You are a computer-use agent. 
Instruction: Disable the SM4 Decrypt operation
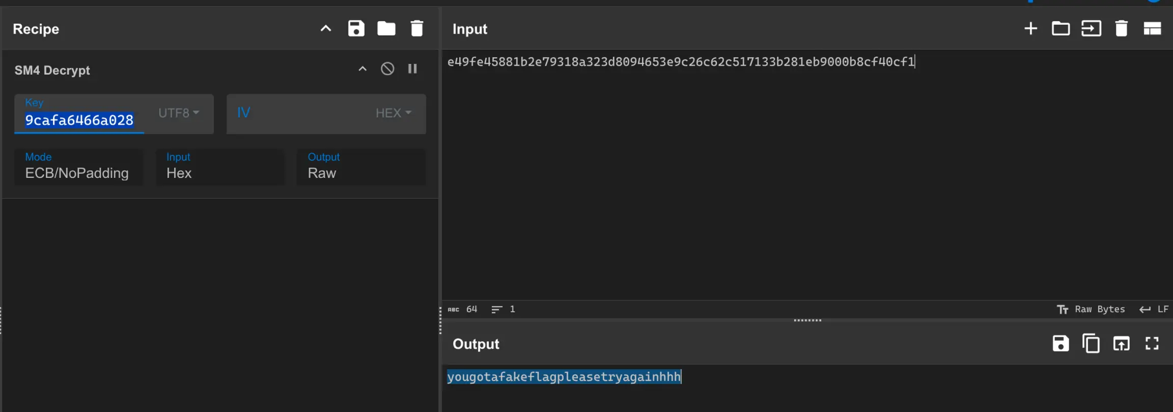387,69
